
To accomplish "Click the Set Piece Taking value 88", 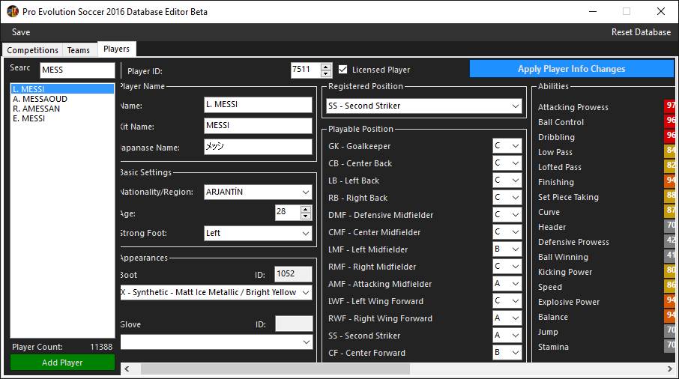I will point(669,196).
